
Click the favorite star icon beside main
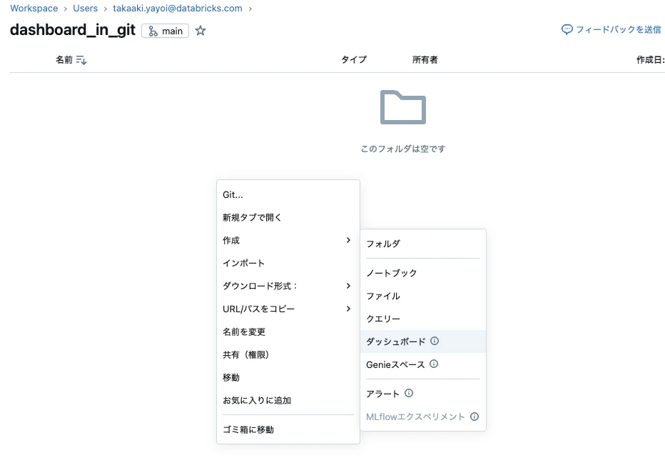(x=200, y=31)
